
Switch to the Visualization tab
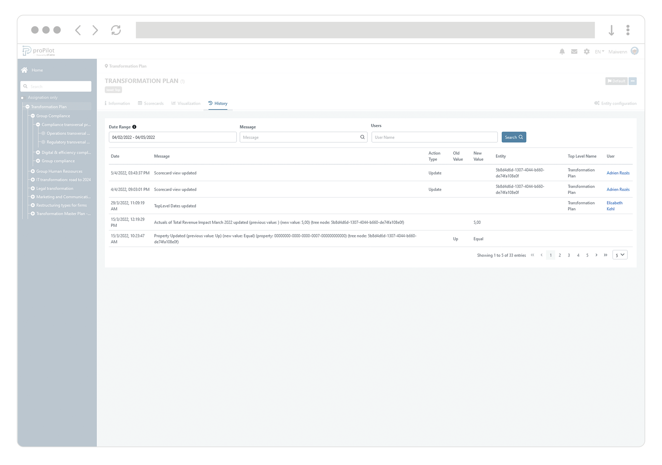click(x=186, y=103)
